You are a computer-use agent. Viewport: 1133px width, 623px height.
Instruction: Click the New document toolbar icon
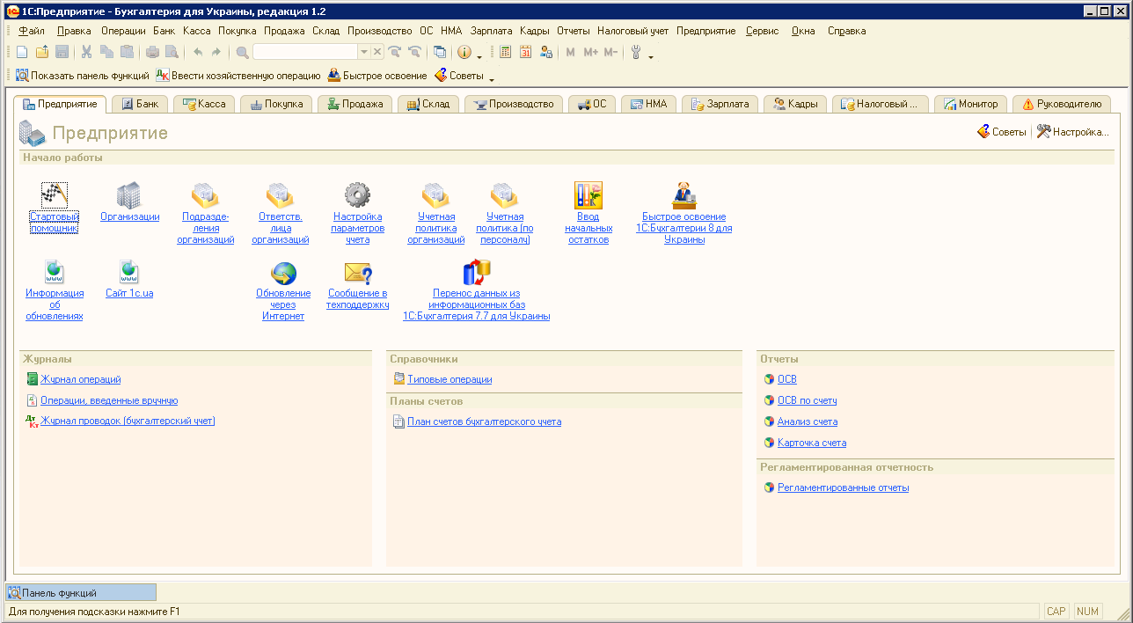[x=22, y=52]
